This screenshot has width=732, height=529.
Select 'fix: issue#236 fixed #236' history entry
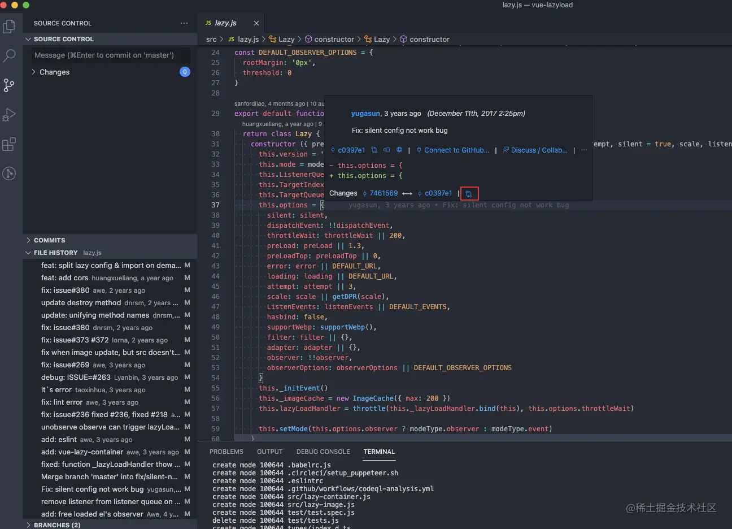pyautogui.click(x=110, y=415)
